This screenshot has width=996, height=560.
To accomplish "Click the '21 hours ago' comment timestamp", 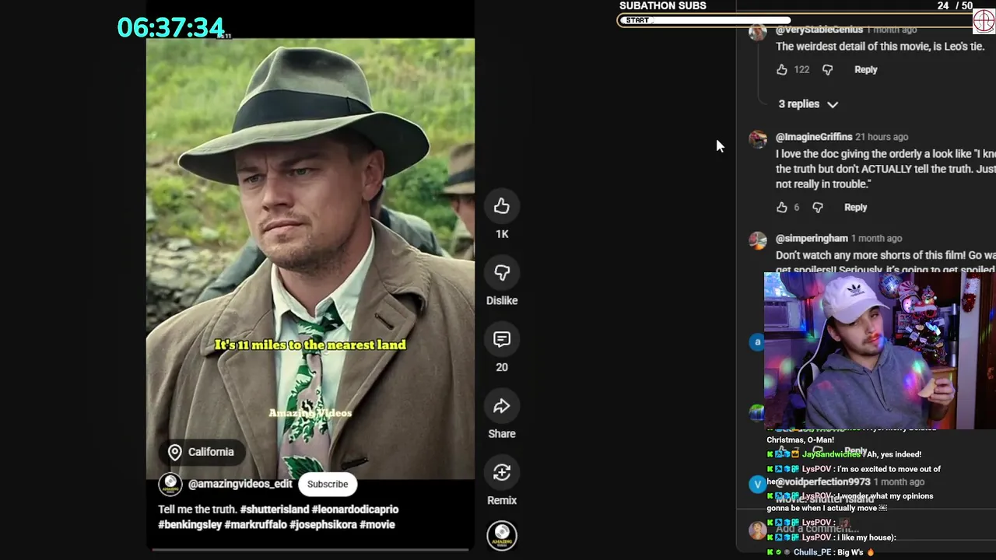I will pyautogui.click(x=882, y=137).
